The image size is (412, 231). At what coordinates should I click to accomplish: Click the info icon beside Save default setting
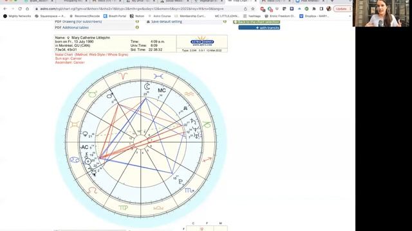(x=225, y=21)
